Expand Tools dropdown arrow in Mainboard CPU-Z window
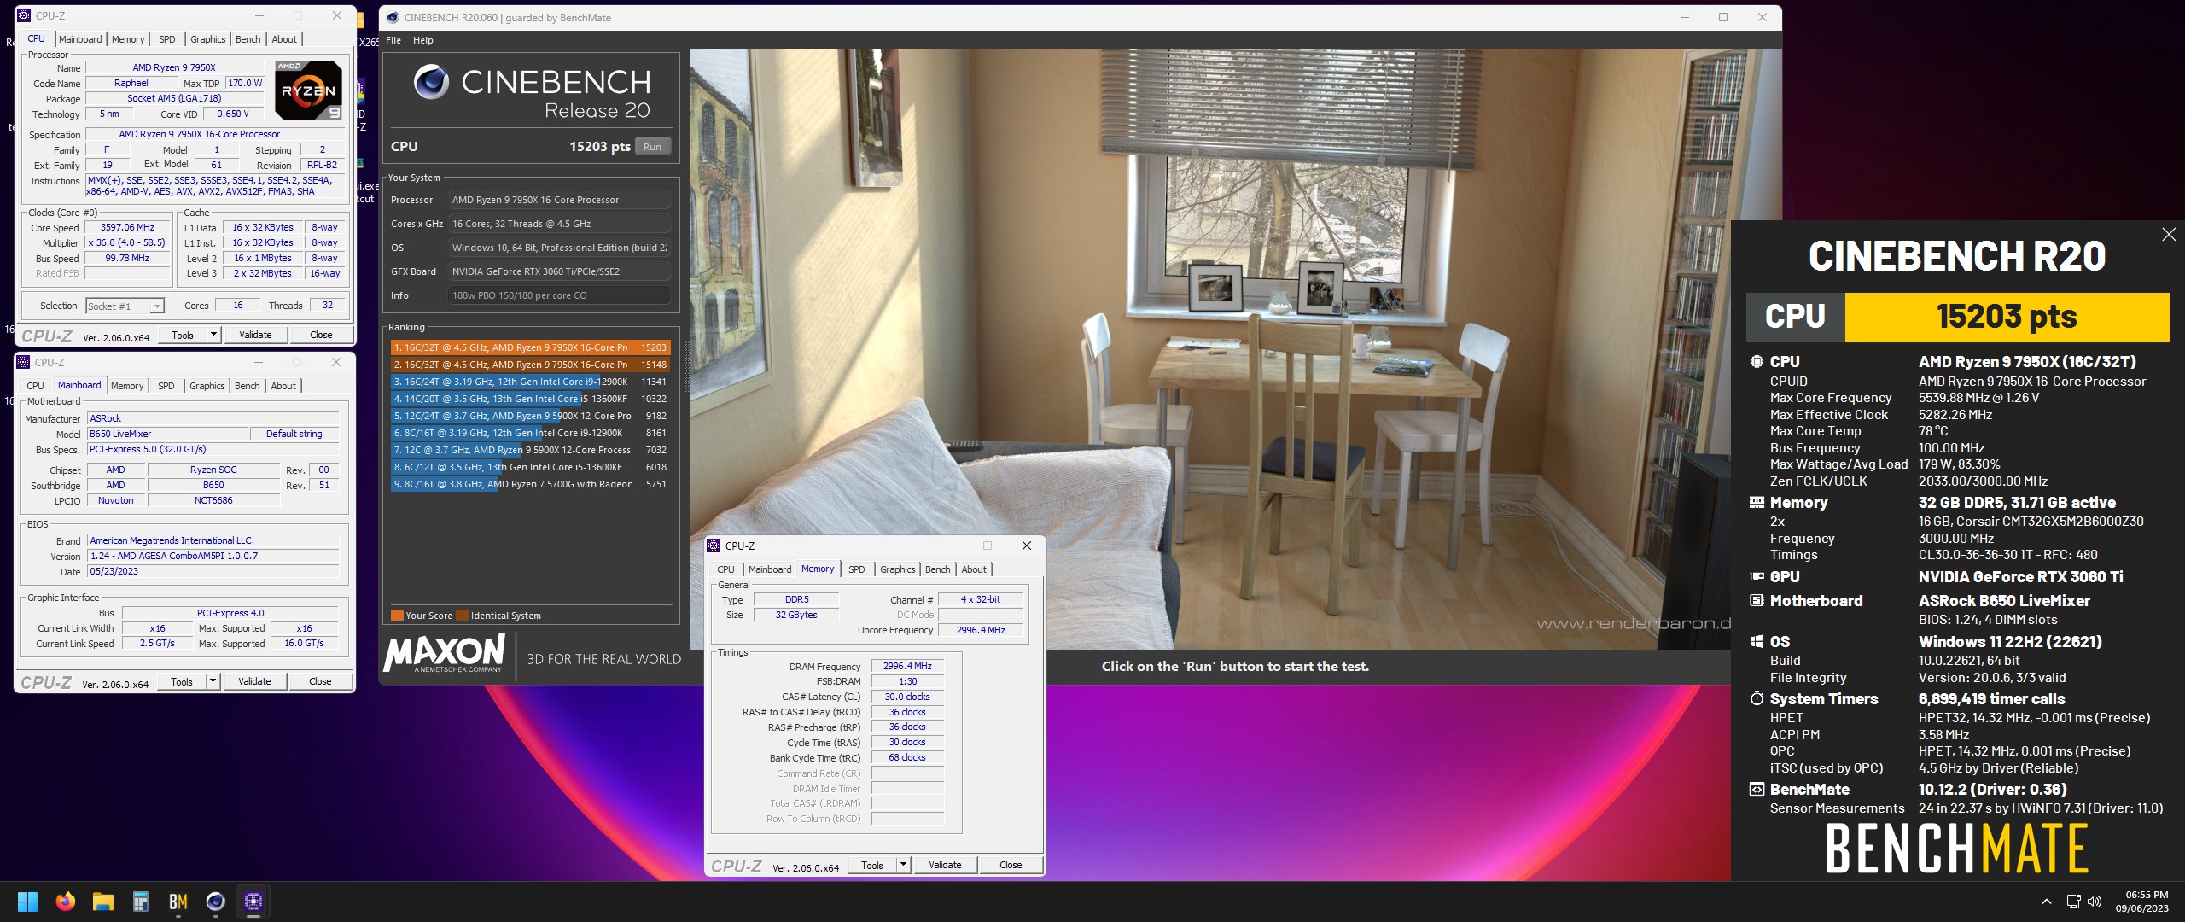 (213, 681)
